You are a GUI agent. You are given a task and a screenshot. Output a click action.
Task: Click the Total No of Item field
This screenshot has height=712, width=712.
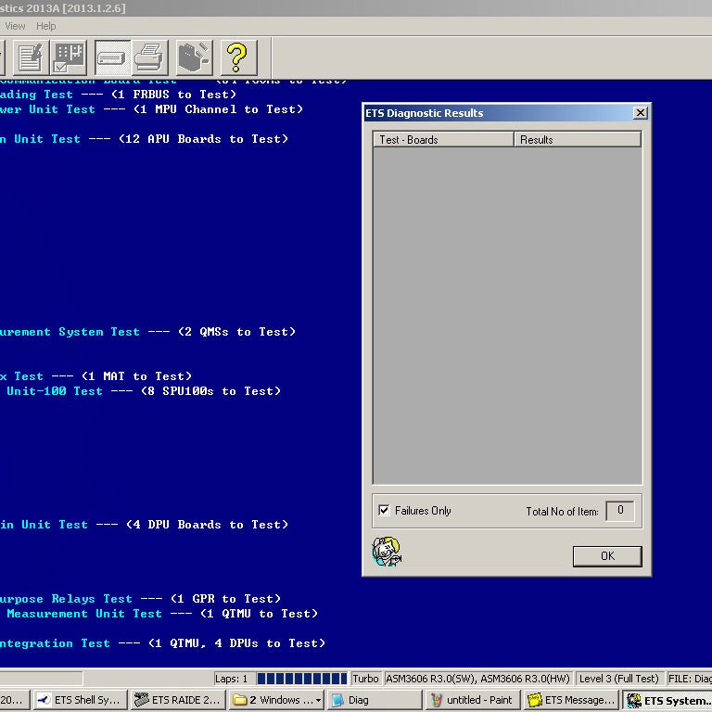(x=620, y=511)
